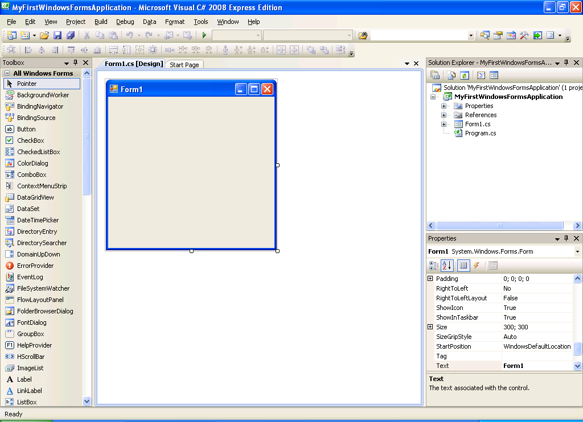The height and width of the screenshot is (422, 583).
Task: Click Refresh icon in Solution Explorer
Action: point(465,76)
